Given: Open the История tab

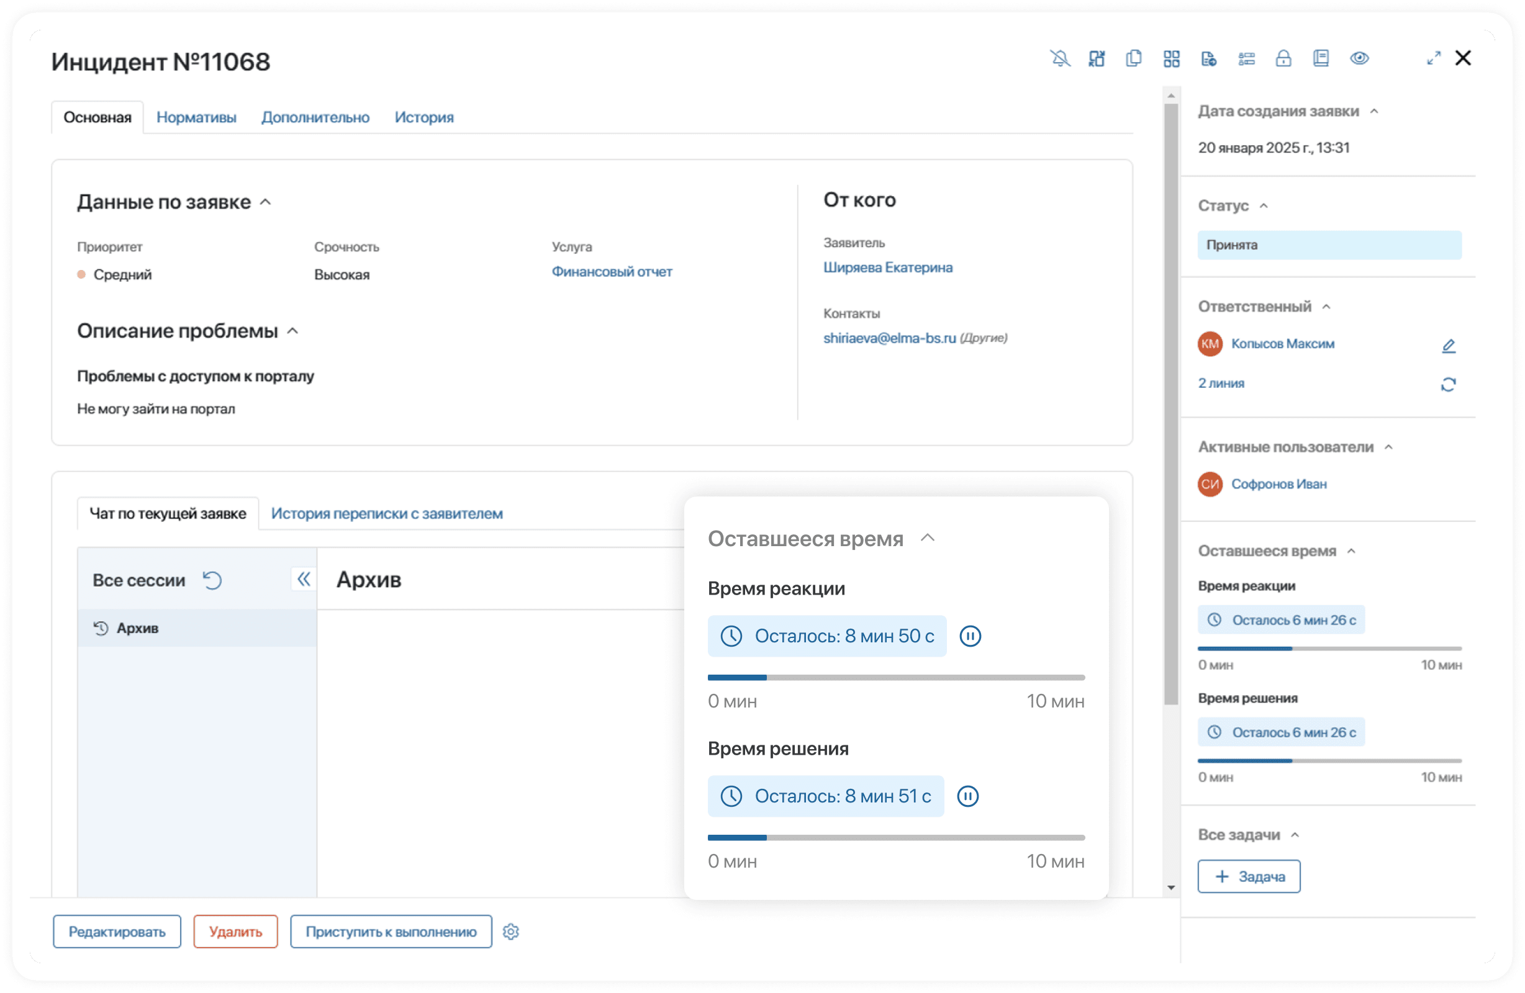Looking at the screenshot, I should pos(424,118).
